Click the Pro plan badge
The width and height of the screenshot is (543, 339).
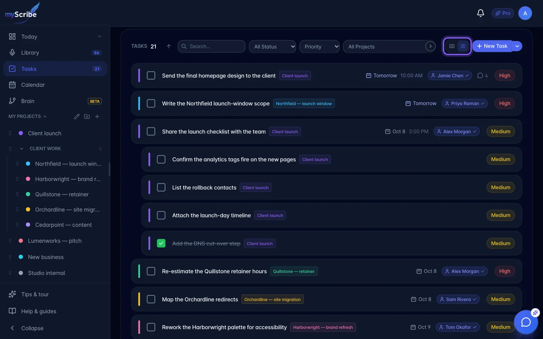click(503, 13)
